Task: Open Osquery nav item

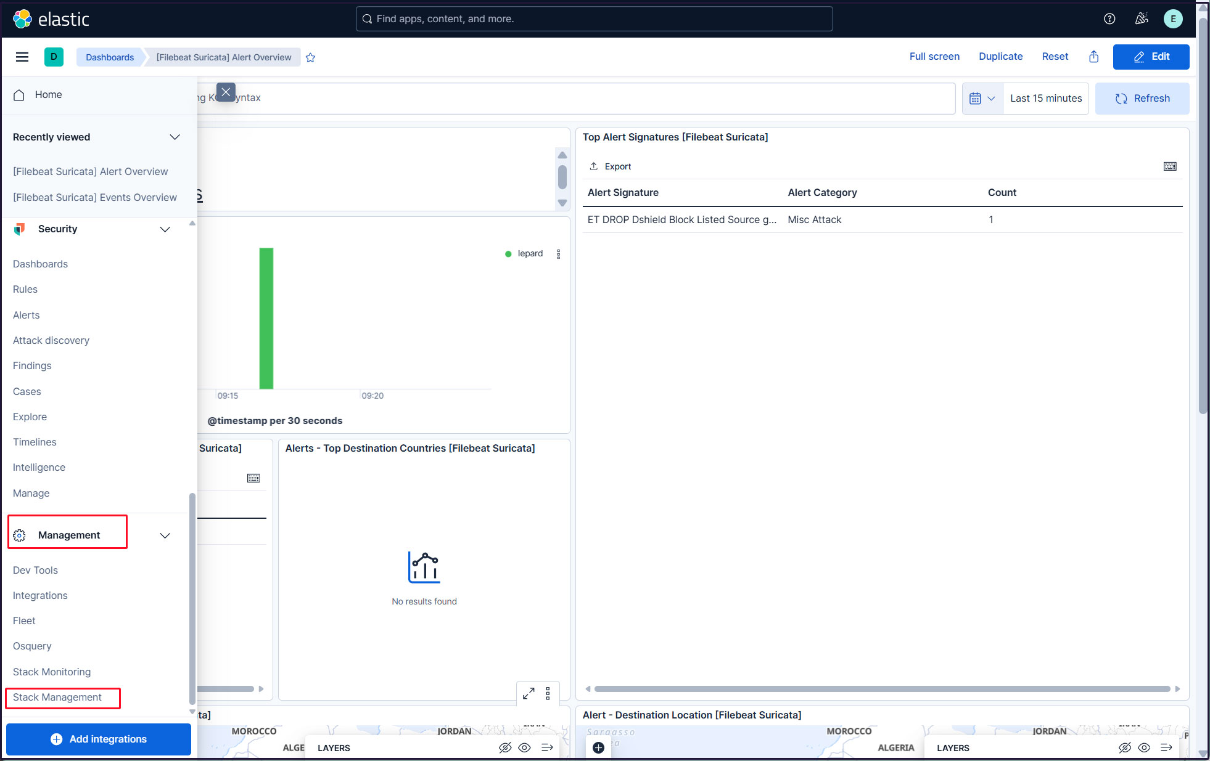Action: tap(32, 646)
